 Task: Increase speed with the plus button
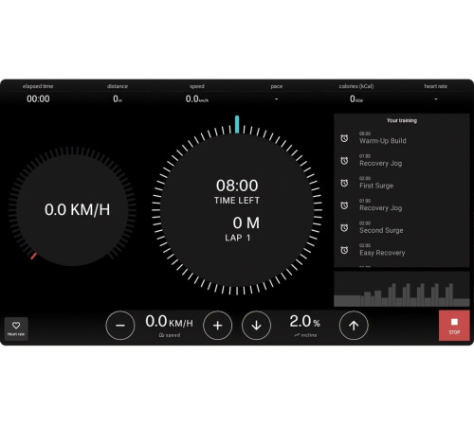217,326
